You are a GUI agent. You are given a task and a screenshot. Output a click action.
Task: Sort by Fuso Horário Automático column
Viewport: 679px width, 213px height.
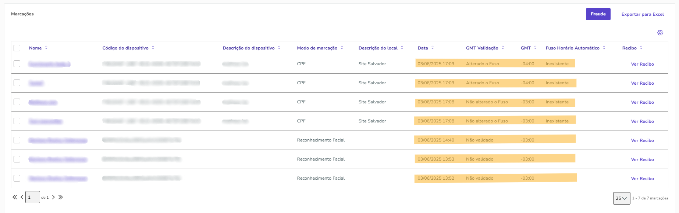coord(572,48)
